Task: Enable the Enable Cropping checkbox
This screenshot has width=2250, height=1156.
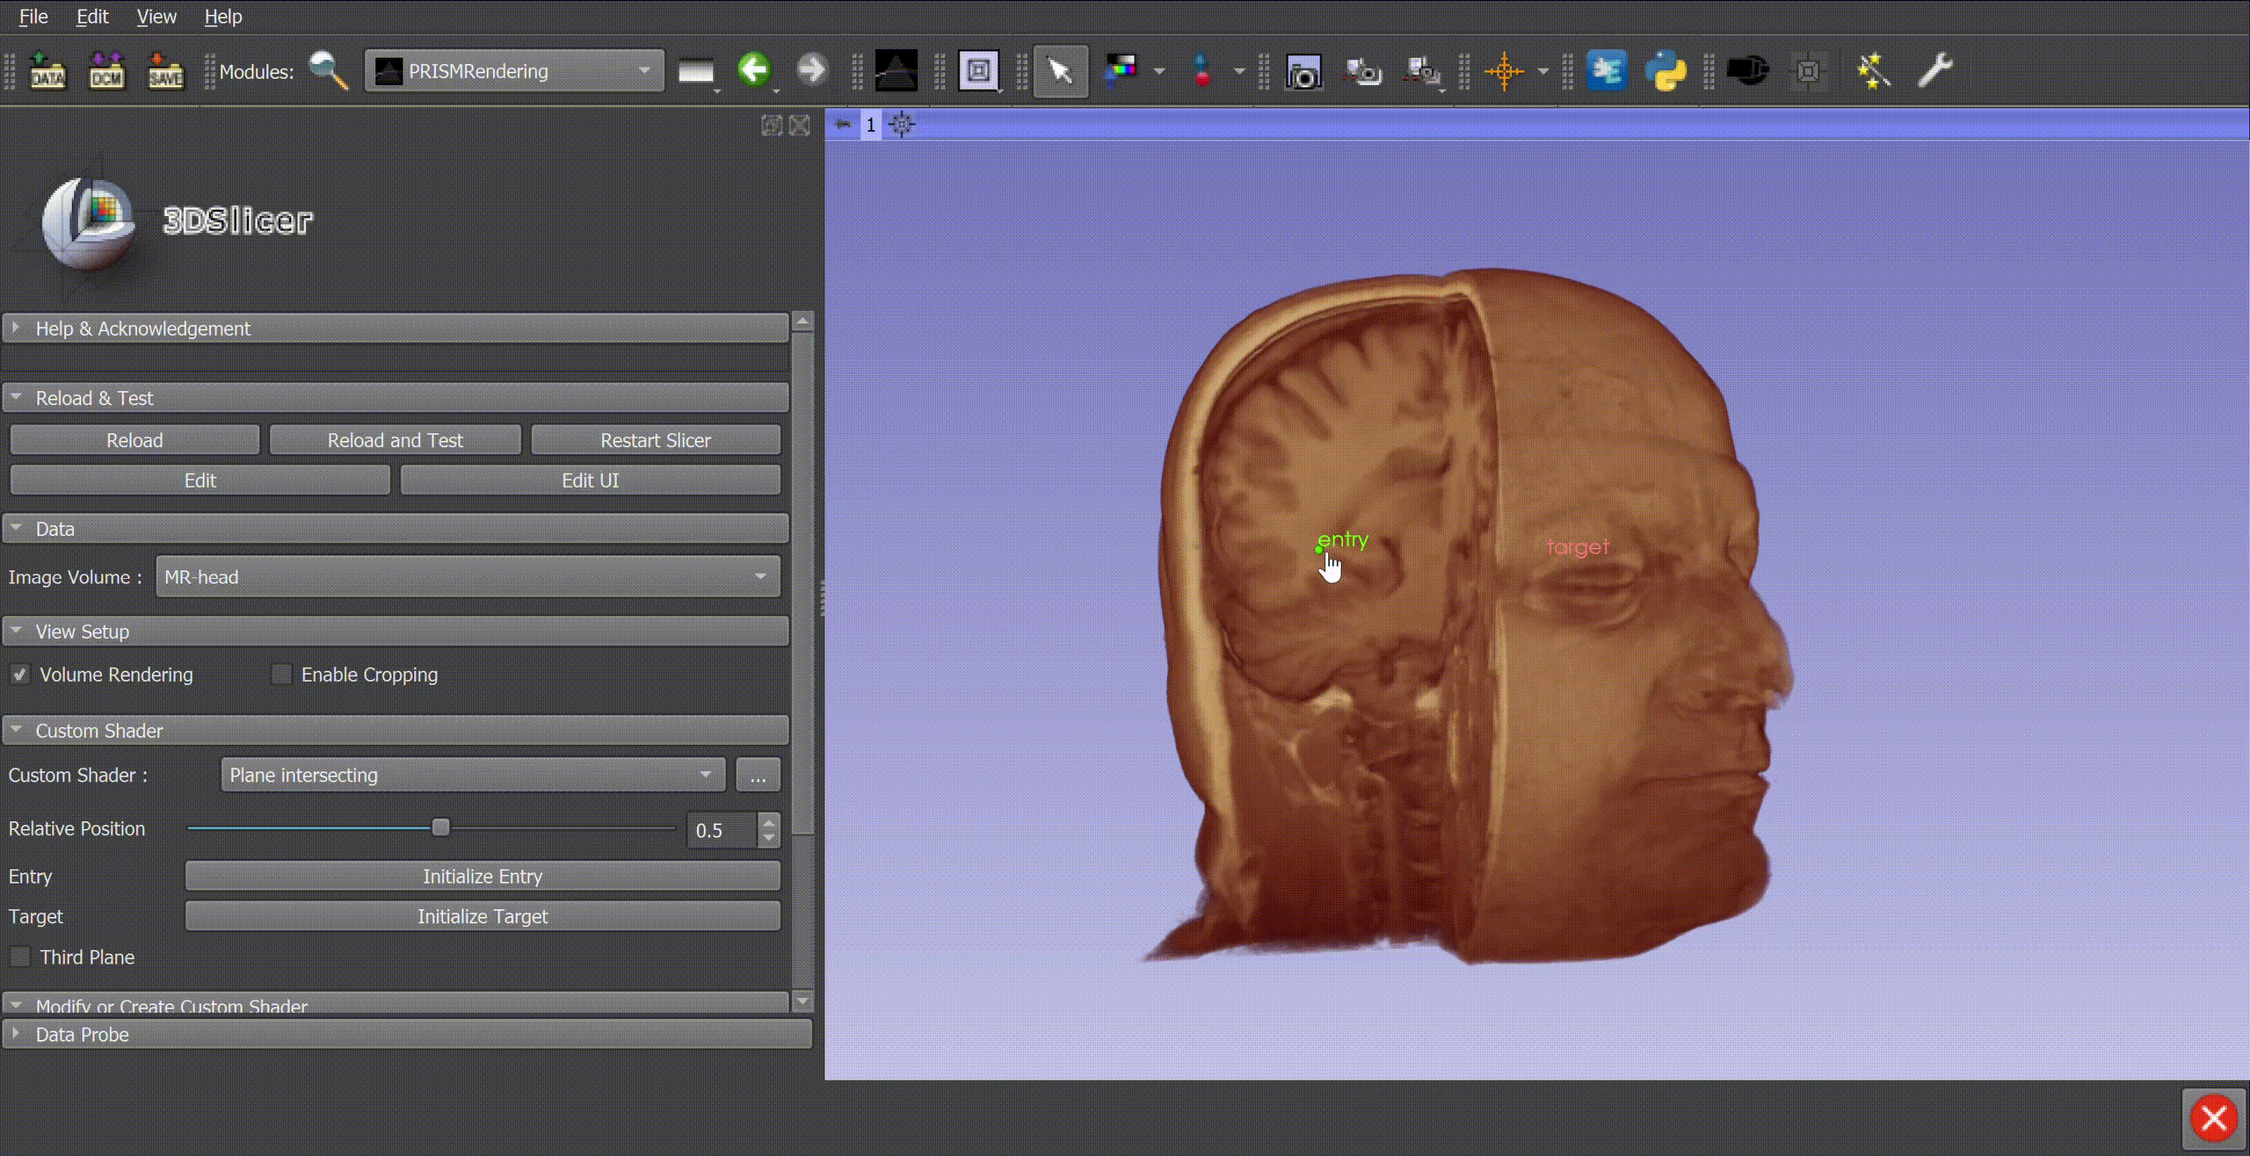Action: coord(281,675)
